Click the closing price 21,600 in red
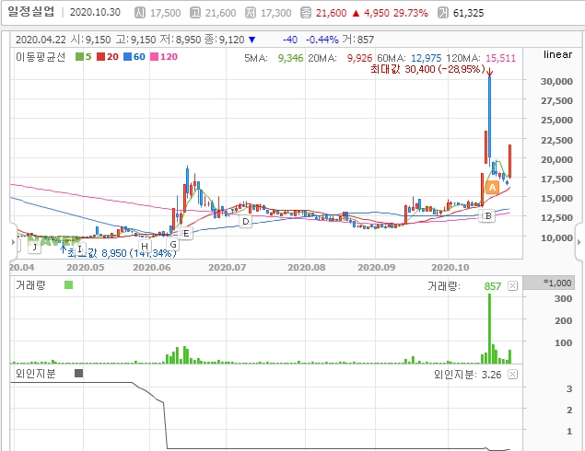This screenshot has height=451, width=585. 332,13
